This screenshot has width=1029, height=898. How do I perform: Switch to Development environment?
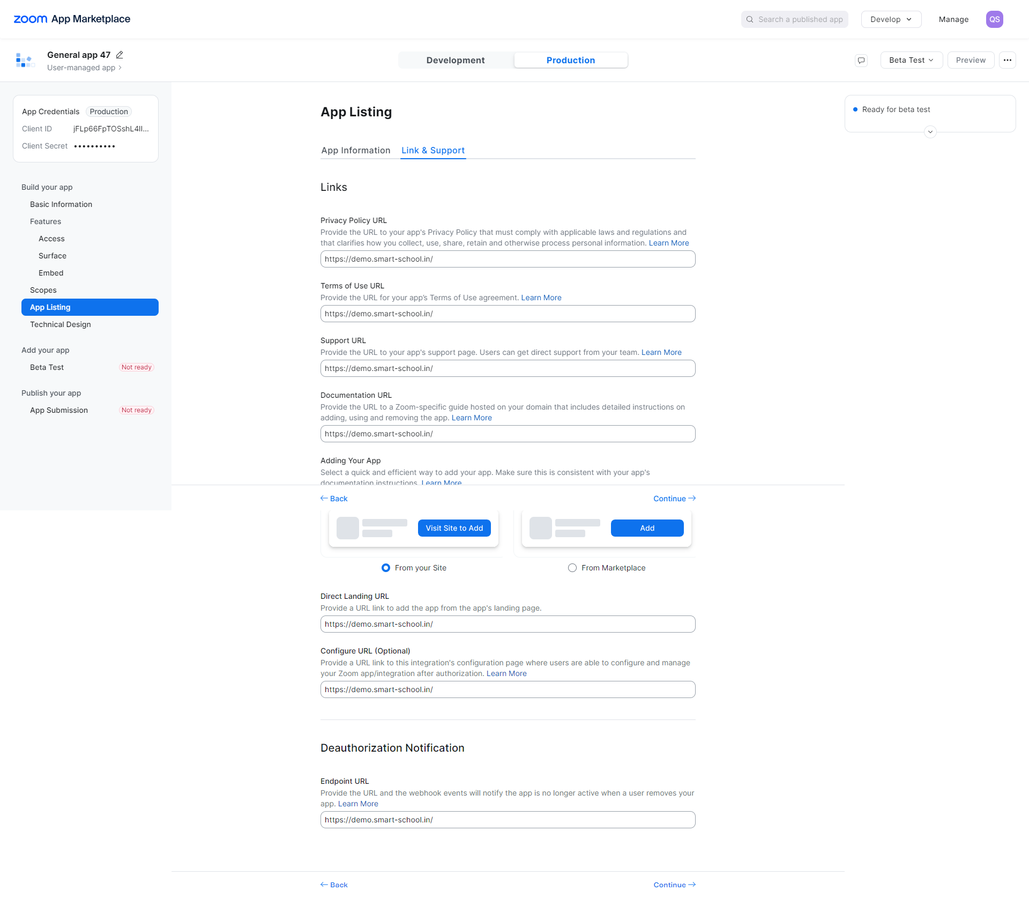point(456,60)
